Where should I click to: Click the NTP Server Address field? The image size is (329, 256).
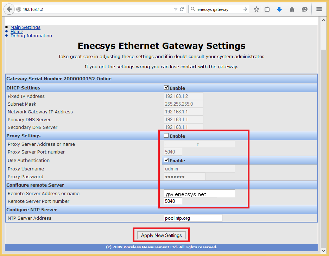tap(193, 218)
